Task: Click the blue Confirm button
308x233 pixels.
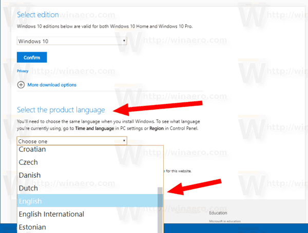Action: [x=32, y=57]
